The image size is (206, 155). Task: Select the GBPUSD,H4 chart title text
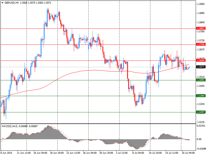click(x=12, y=3)
